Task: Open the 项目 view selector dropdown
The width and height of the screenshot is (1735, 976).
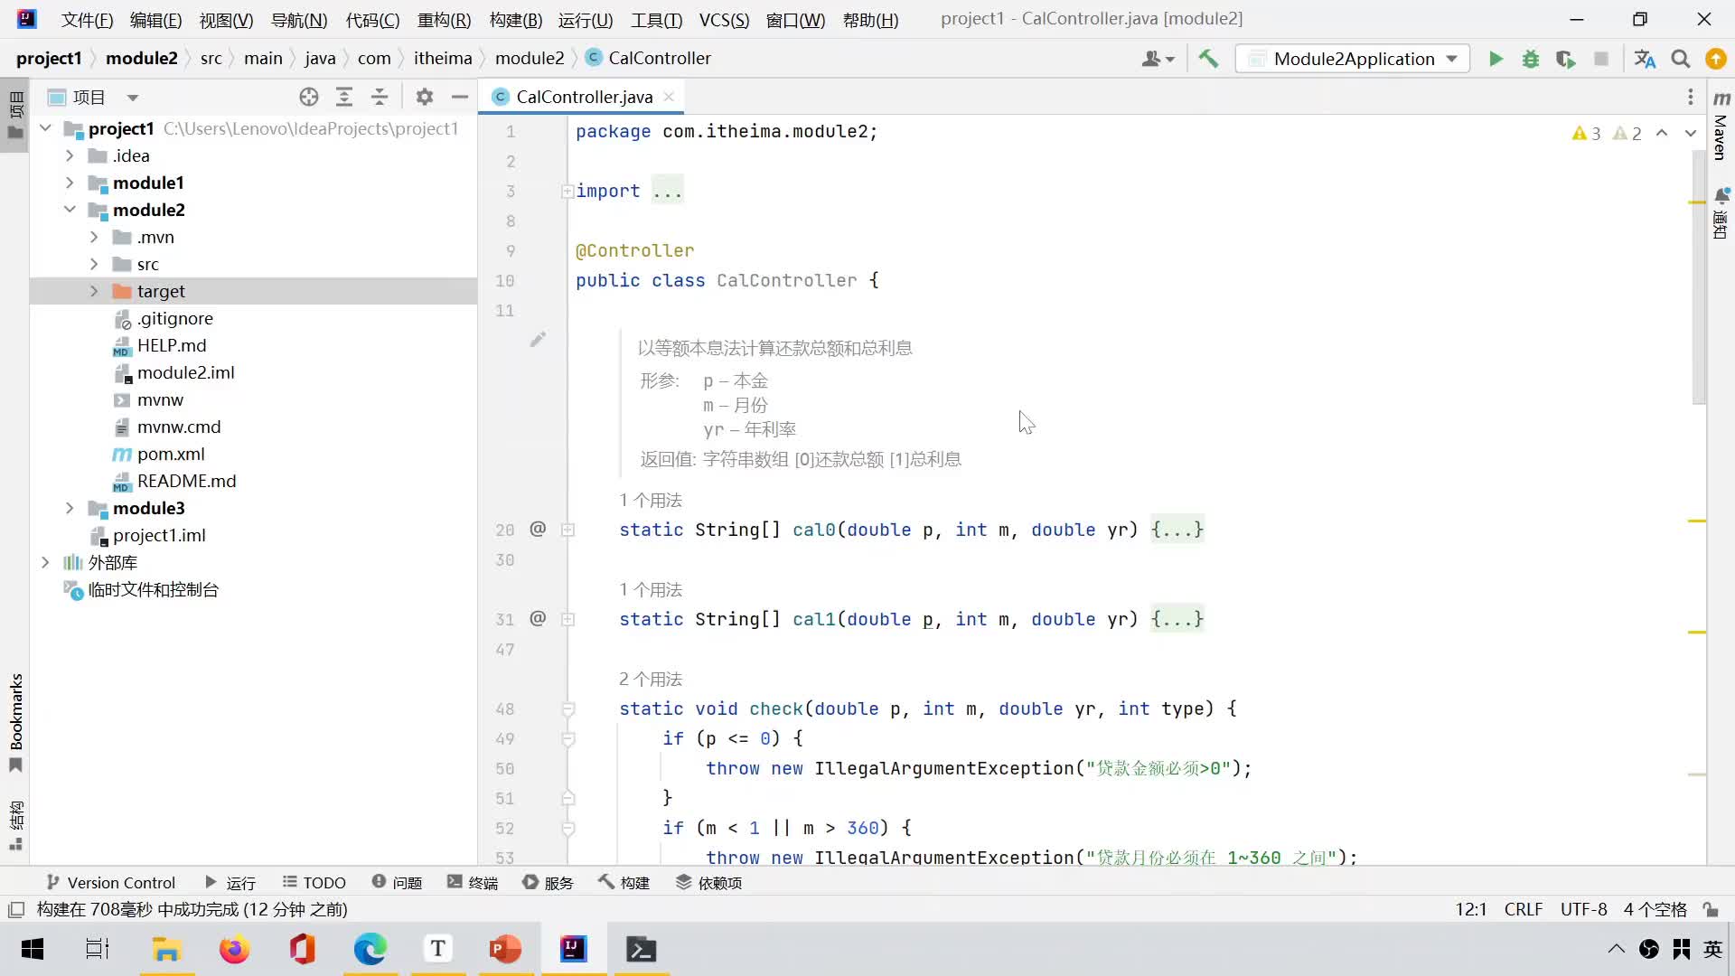Action: coord(94,97)
